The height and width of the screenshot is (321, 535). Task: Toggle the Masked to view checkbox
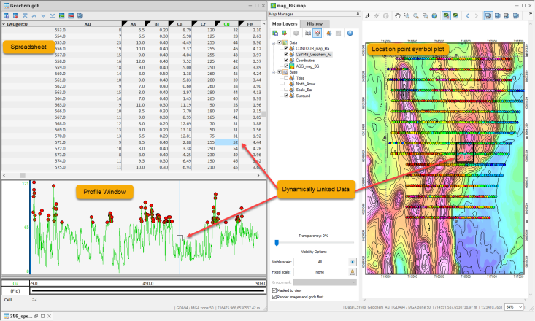273,290
